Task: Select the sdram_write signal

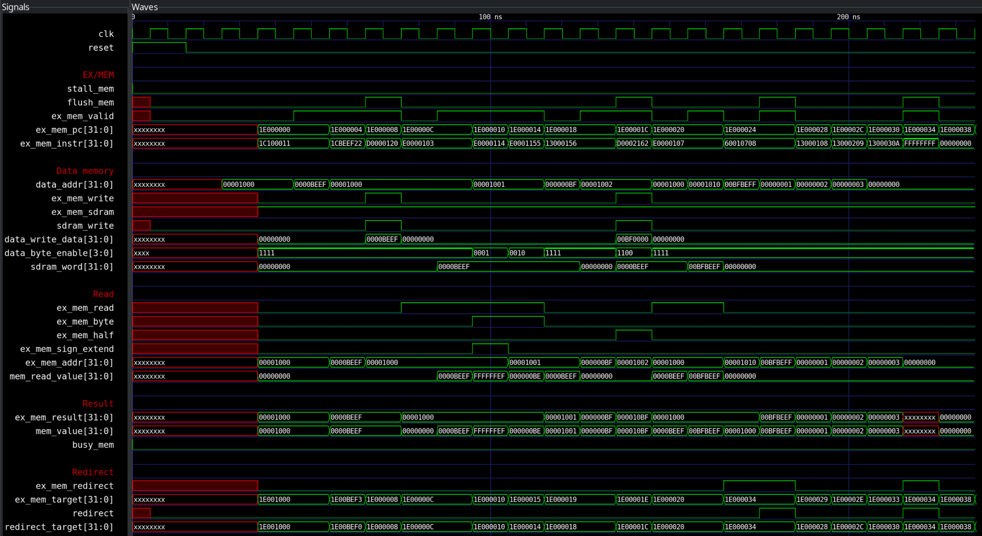Action: point(85,226)
